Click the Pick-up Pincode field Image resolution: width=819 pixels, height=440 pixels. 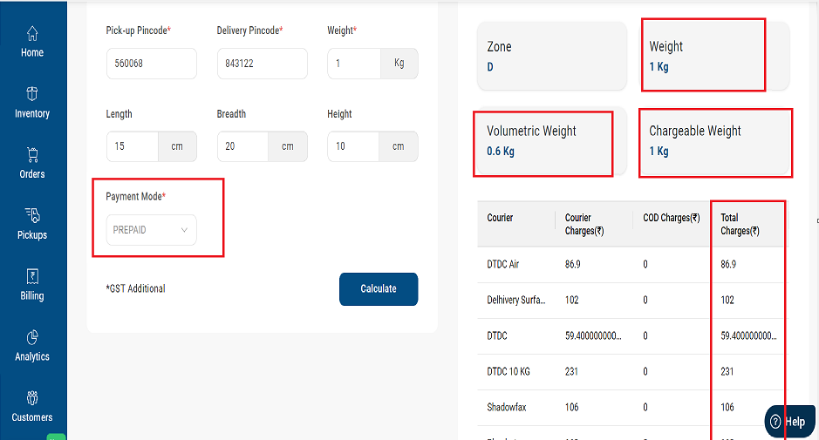(x=152, y=64)
